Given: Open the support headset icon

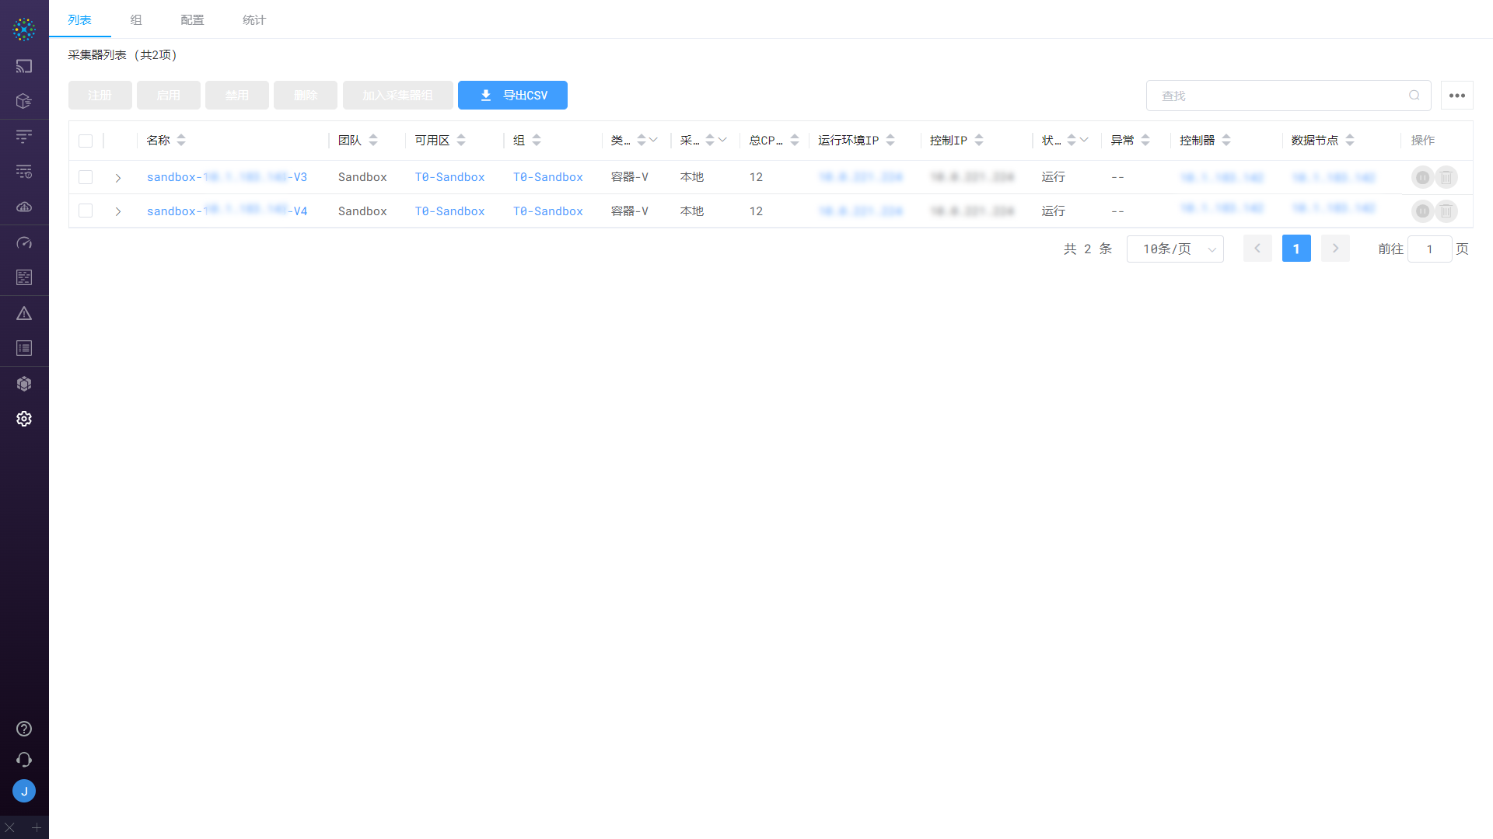Looking at the screenshot, I should (x=24, y=760).
